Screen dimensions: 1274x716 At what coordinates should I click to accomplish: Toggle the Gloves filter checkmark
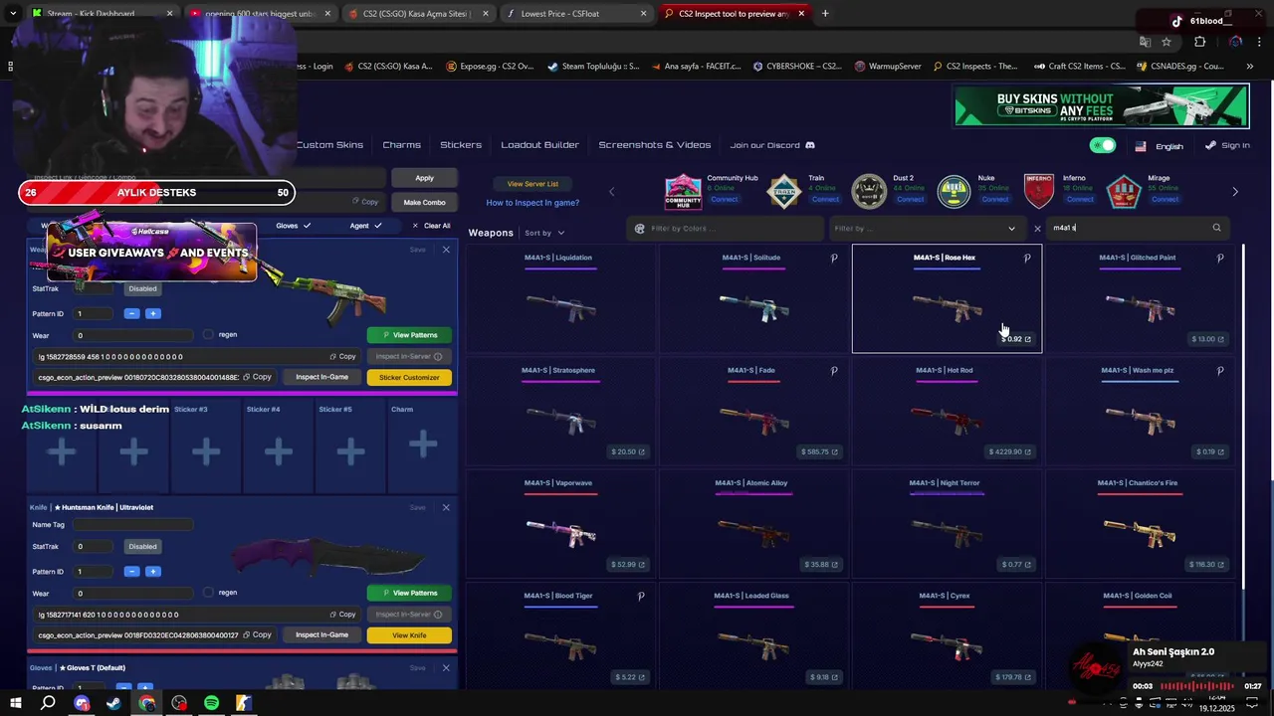tap(307, 226)
